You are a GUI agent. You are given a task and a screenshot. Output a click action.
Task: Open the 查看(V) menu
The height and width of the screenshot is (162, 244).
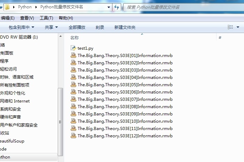[x=27, y=18]
